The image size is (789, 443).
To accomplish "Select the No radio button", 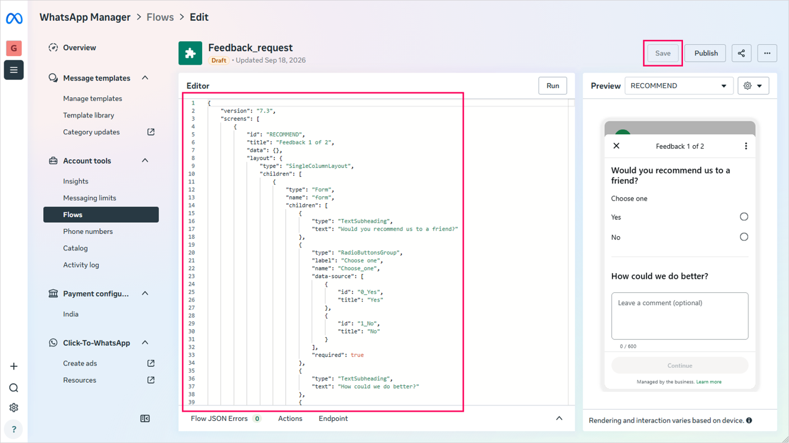I will point(744,237).
